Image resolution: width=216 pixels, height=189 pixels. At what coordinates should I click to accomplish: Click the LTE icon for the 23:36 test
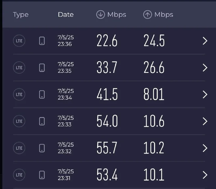click(x=19, y=41)
